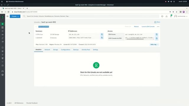Select the Analytics tab
Image resolution: width=189 pixels, height=106 pixels.
coord(38,50)
